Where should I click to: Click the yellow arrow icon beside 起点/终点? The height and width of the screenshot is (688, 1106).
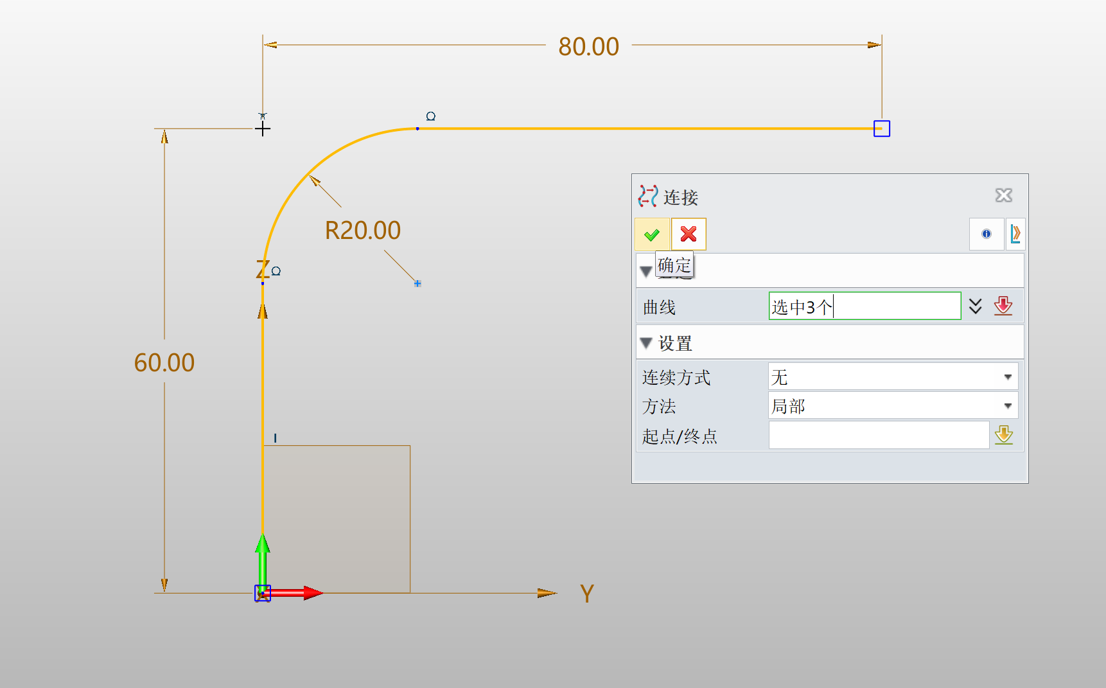coord(1004,436)
